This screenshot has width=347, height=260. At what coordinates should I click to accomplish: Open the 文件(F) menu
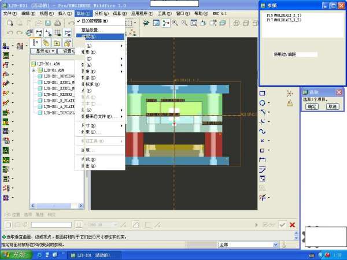tap(10, 13)
